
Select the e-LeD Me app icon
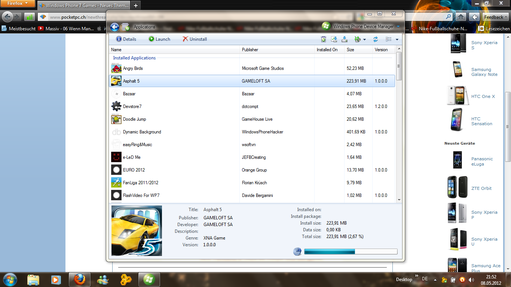point(116,157)
